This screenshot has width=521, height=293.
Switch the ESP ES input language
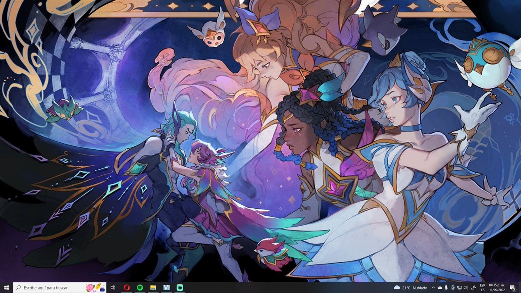[x=483, y=287]
